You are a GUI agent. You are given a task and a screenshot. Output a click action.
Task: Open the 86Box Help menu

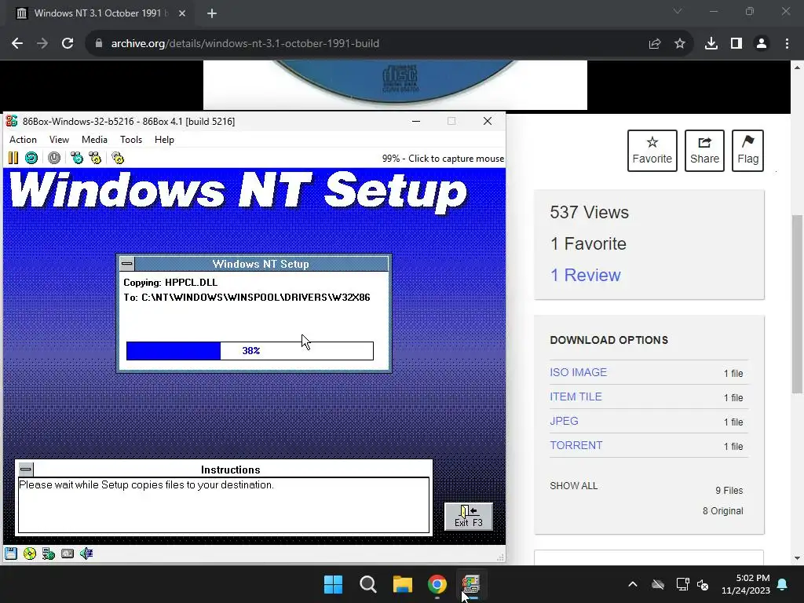click(165, 140)
